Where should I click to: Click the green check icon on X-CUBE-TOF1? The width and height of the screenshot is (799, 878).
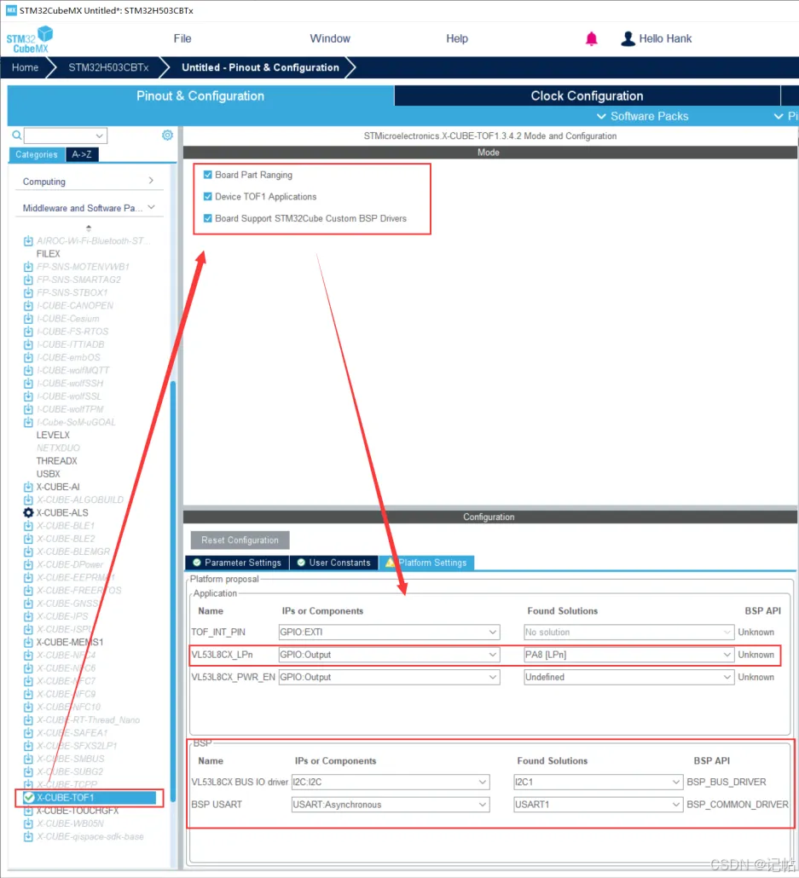[x=29, y=797]
